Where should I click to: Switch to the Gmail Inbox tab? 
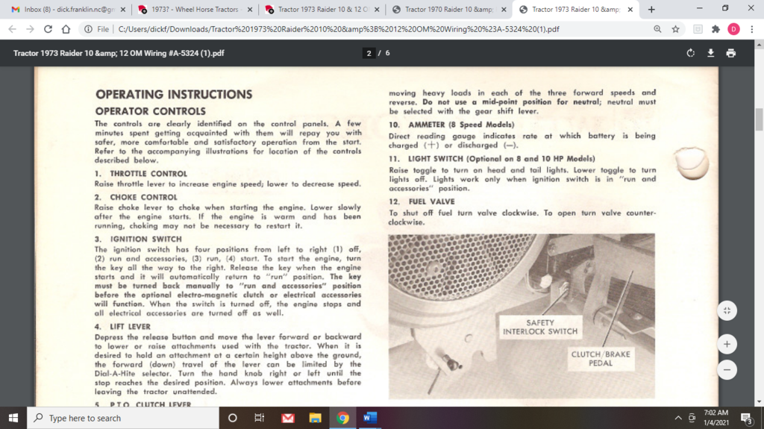pyautogui.click(x=68, y=9)
